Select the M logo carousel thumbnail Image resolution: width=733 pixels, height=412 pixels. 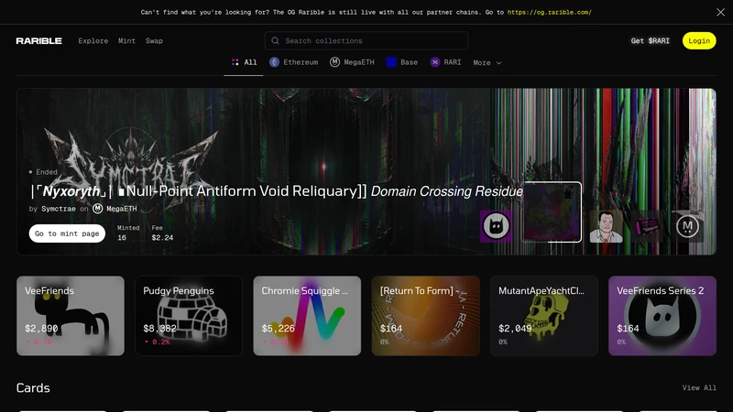click(687, 226)
